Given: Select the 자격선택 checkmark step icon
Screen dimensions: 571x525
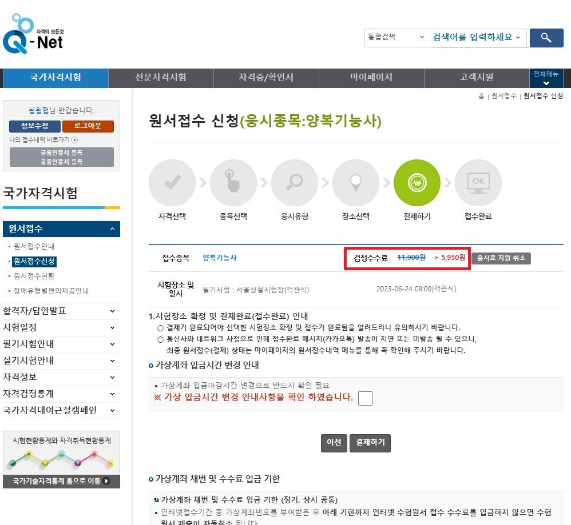Looking at the screenshot, I should (x=173, y=183).
